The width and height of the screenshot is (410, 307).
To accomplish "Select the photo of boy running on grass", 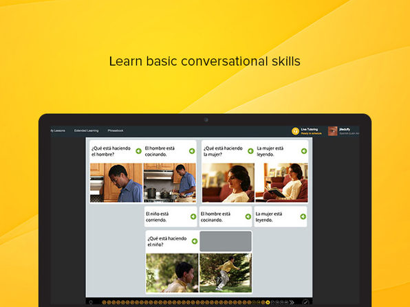I will pyautogui.click(x=226, y=273).
